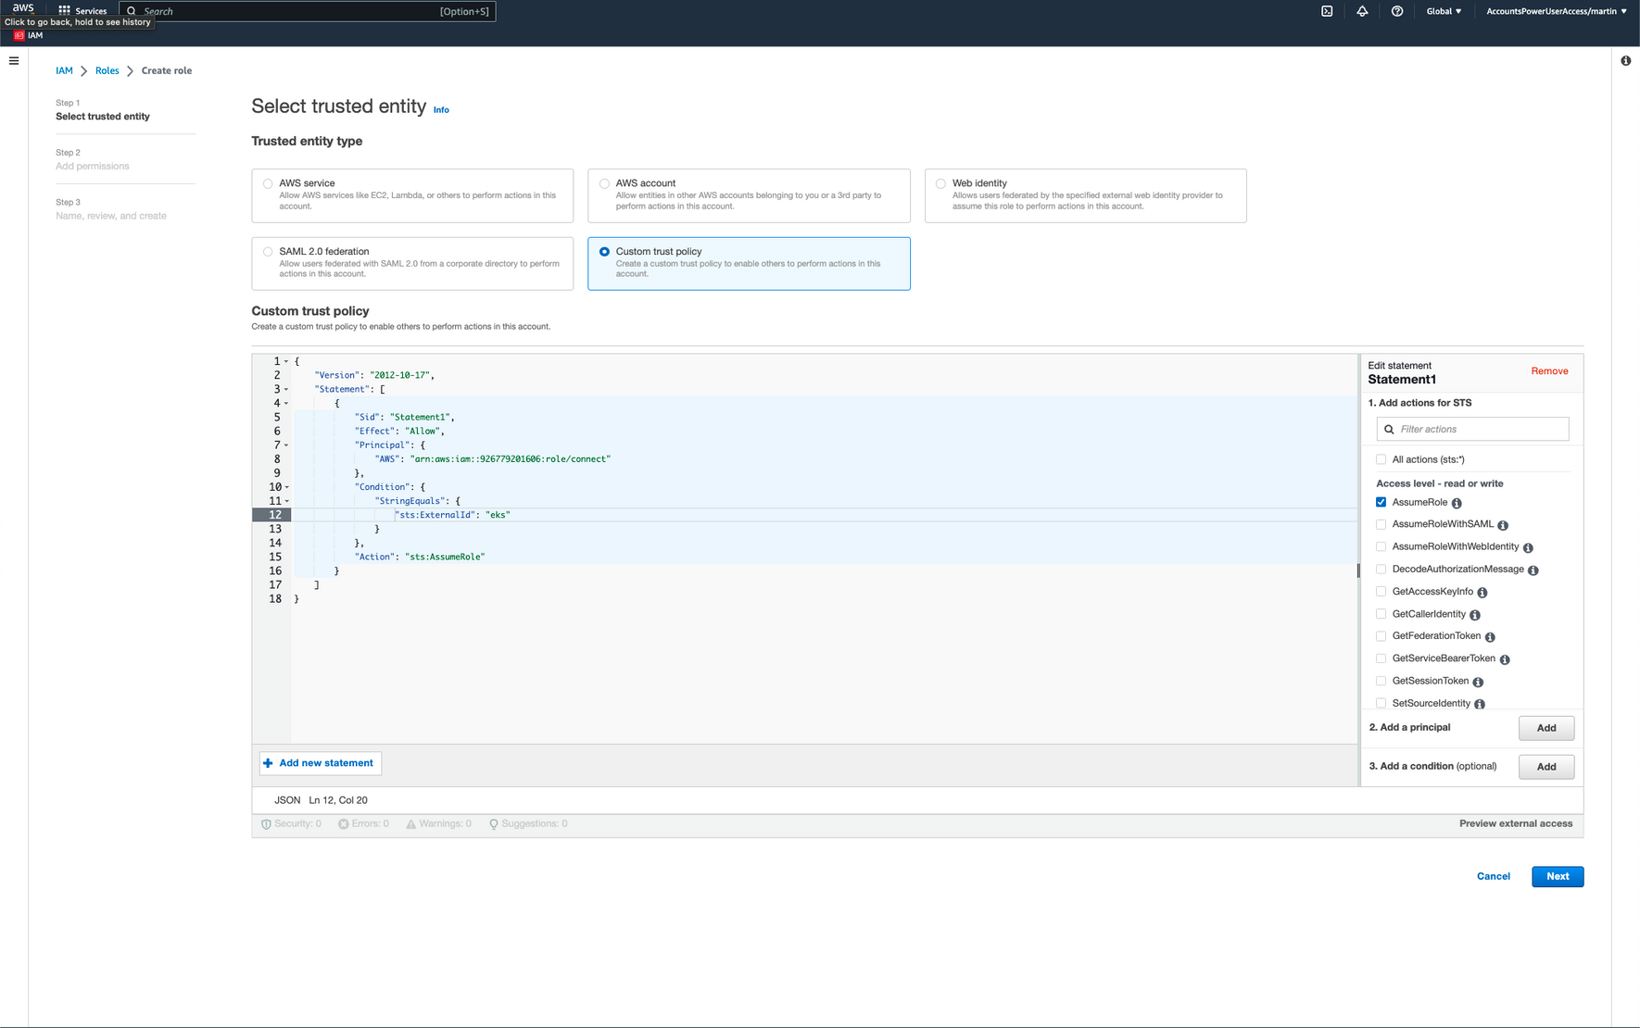
Task: Click the IAM favorite icon below search
Action: click(19, 35)
